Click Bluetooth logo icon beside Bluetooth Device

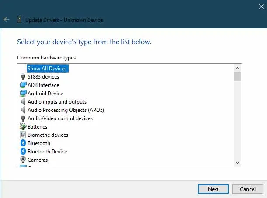[x=23, y=151]
